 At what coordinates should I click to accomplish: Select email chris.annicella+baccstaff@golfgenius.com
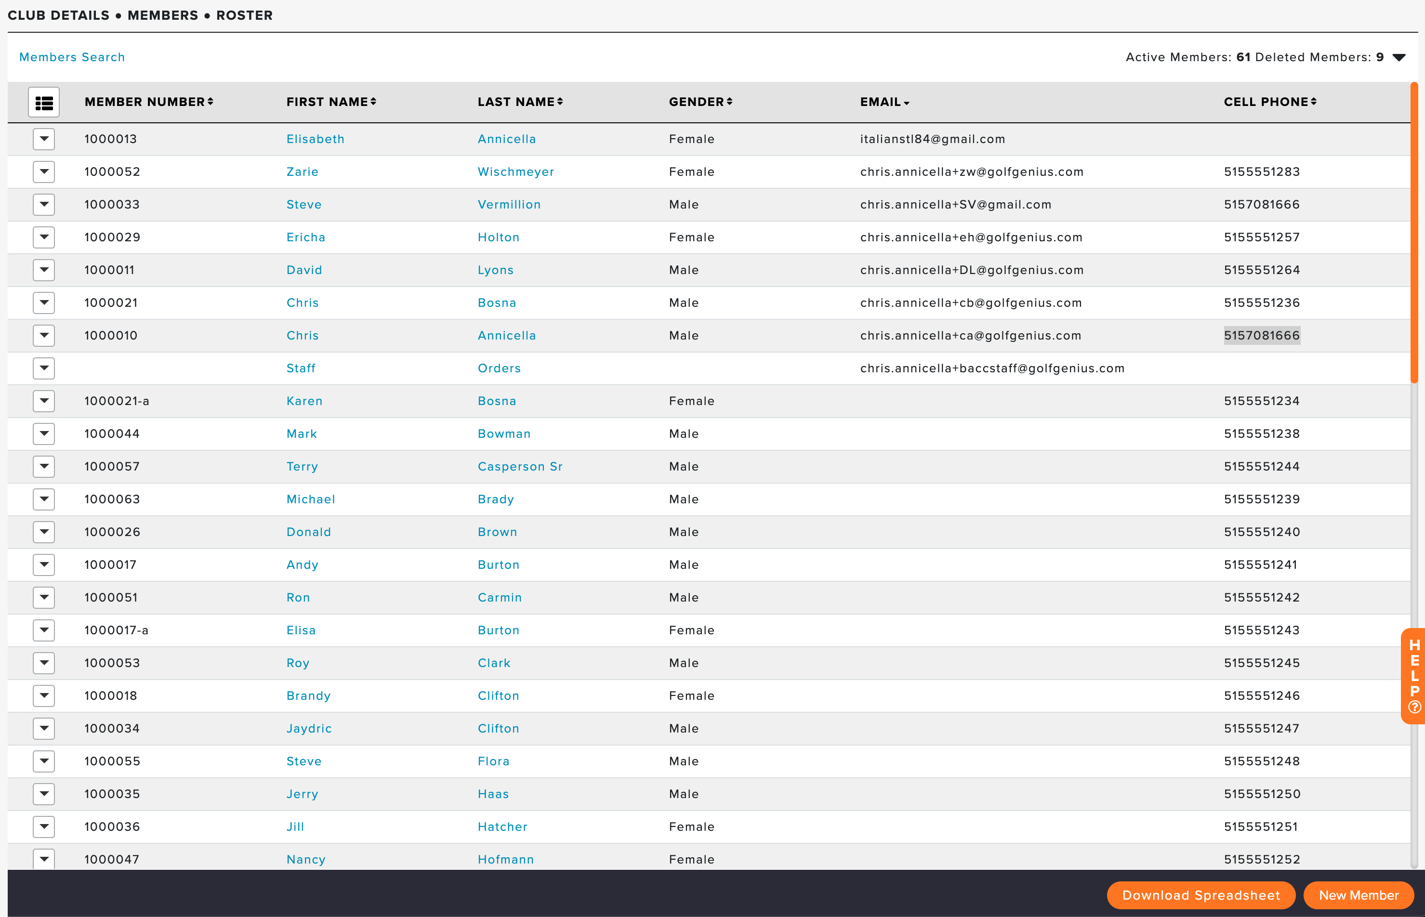coord(992,368)
